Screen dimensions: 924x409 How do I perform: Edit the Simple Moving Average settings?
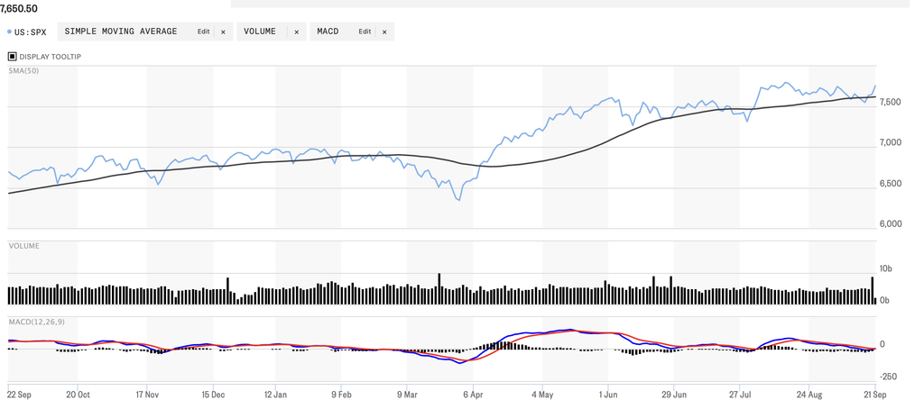tap(203, 32)
